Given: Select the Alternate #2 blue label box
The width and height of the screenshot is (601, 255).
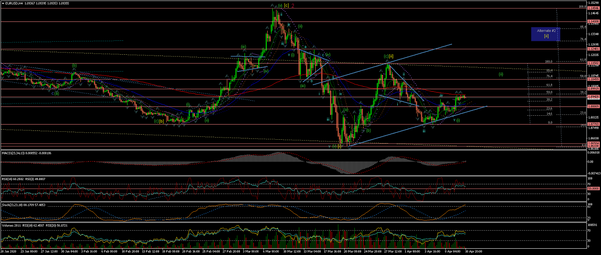Looking at the screenshot, I should click(546, 33).
